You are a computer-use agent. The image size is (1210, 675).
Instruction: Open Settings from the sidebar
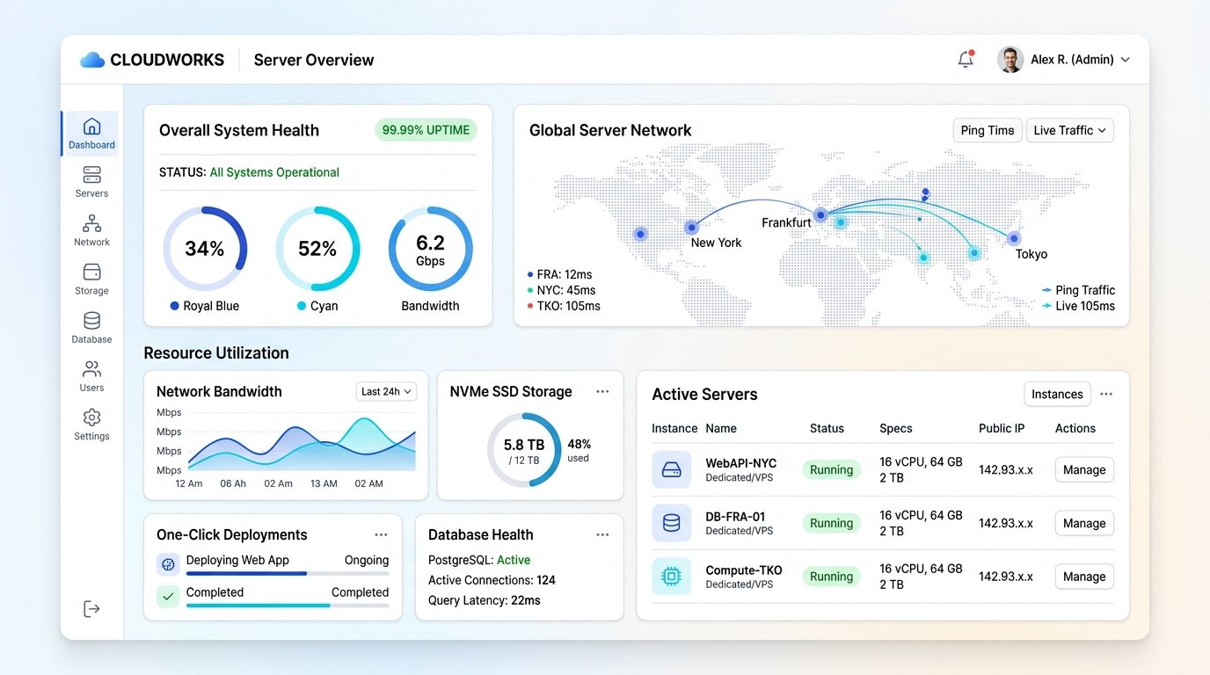91,425
